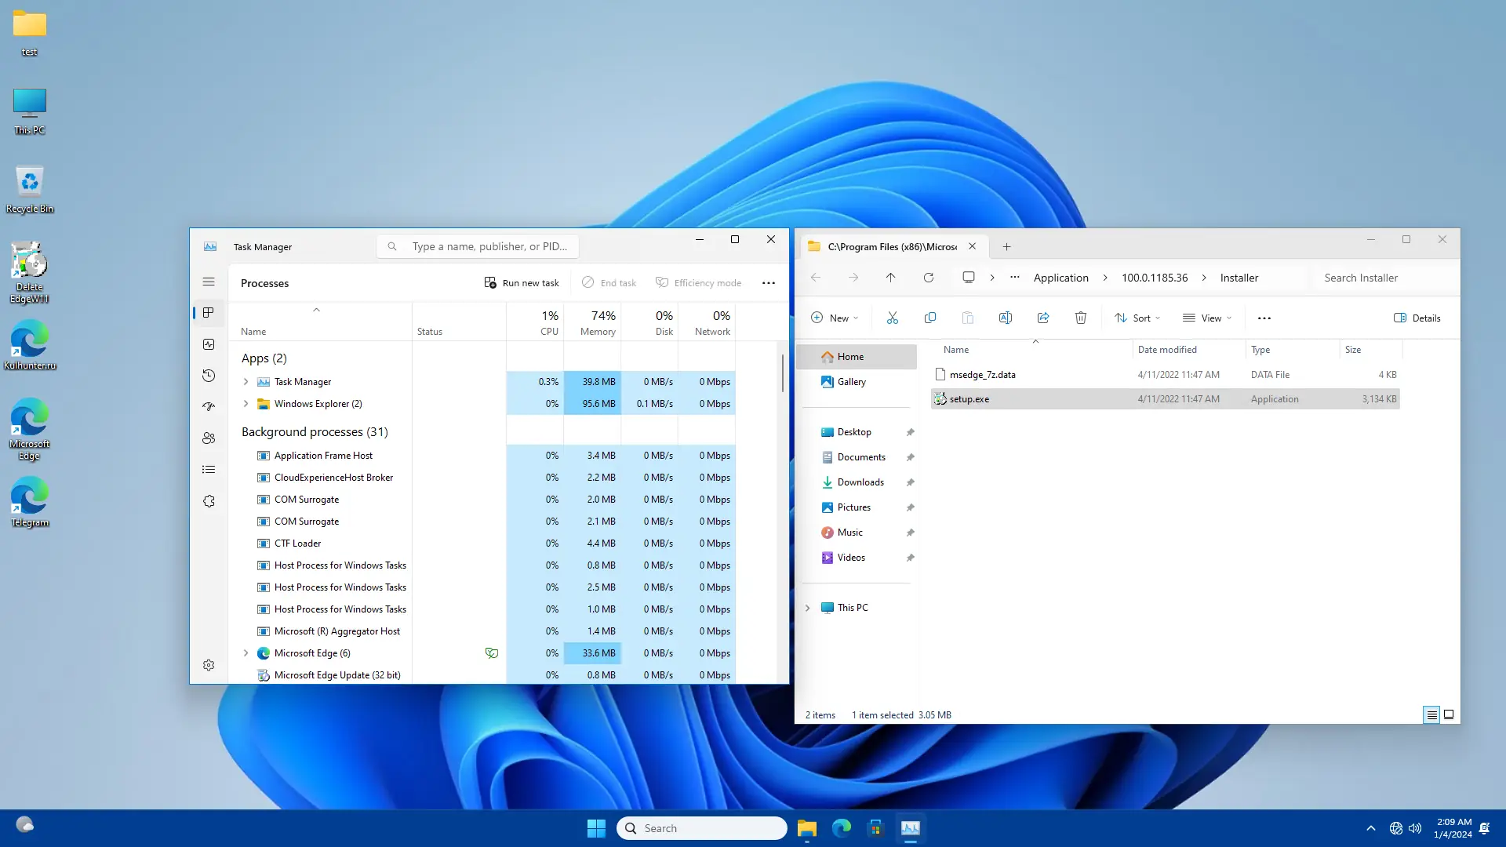This screenshot has height=847, width=1506.
Task: Expand Windows Explorer (2) process group
Action: pyautogui.click(x=246, y=404)
